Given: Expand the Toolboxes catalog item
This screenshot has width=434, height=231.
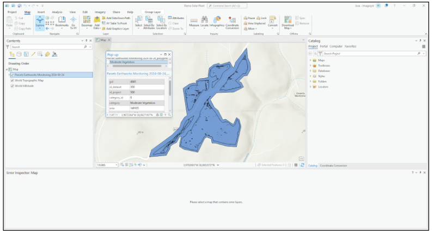Looking at the screenshot, I should (310, 66).
